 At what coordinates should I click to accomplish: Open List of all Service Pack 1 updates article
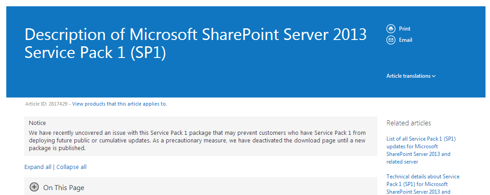[421, 150]
